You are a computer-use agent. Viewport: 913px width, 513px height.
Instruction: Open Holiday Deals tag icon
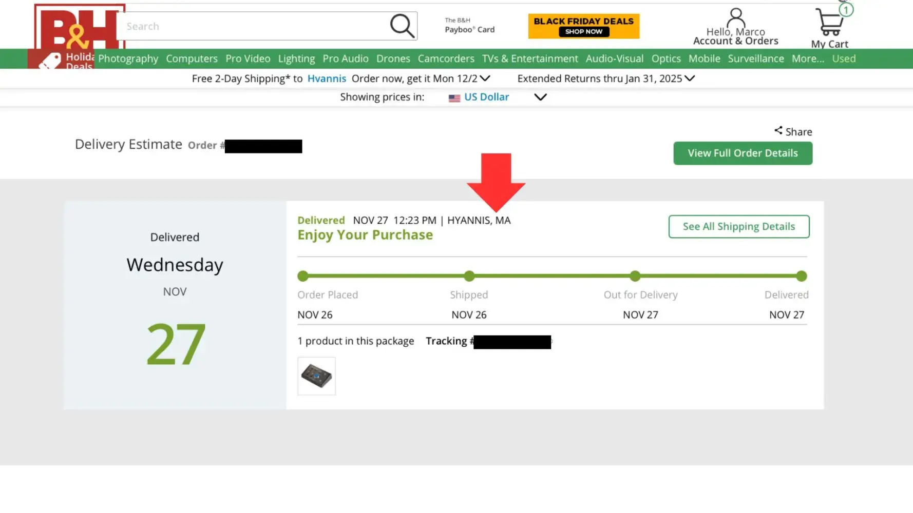[x=50, y=61]
